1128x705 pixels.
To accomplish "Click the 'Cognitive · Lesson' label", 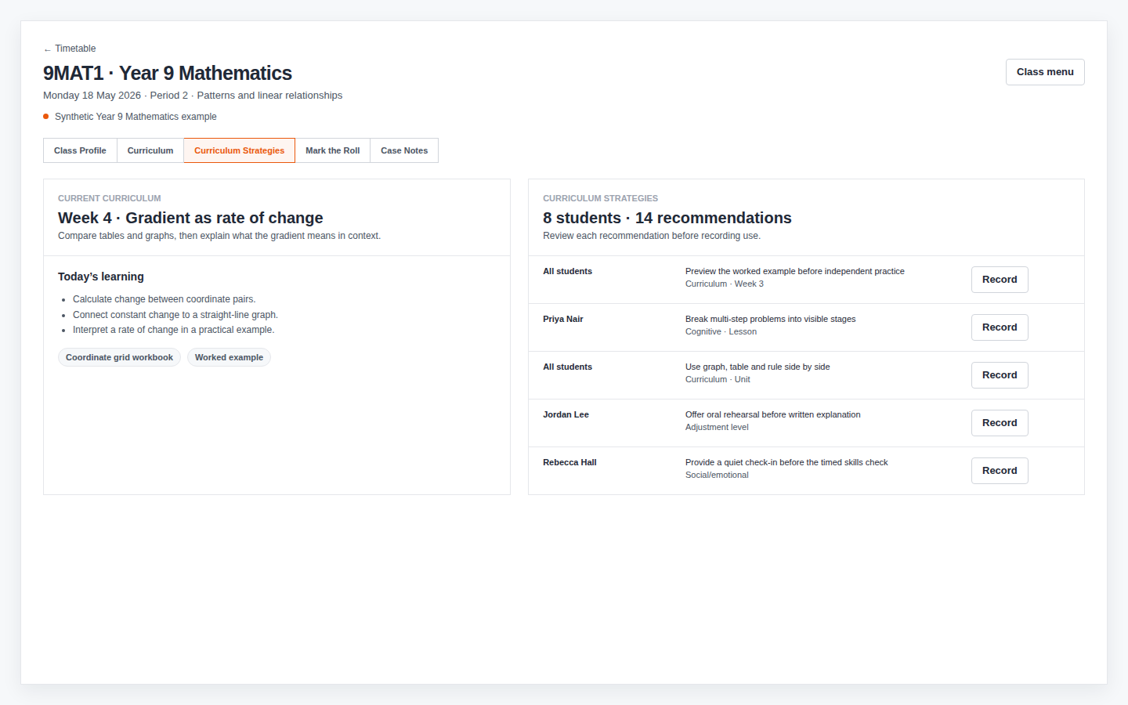I will coord(721,331).
